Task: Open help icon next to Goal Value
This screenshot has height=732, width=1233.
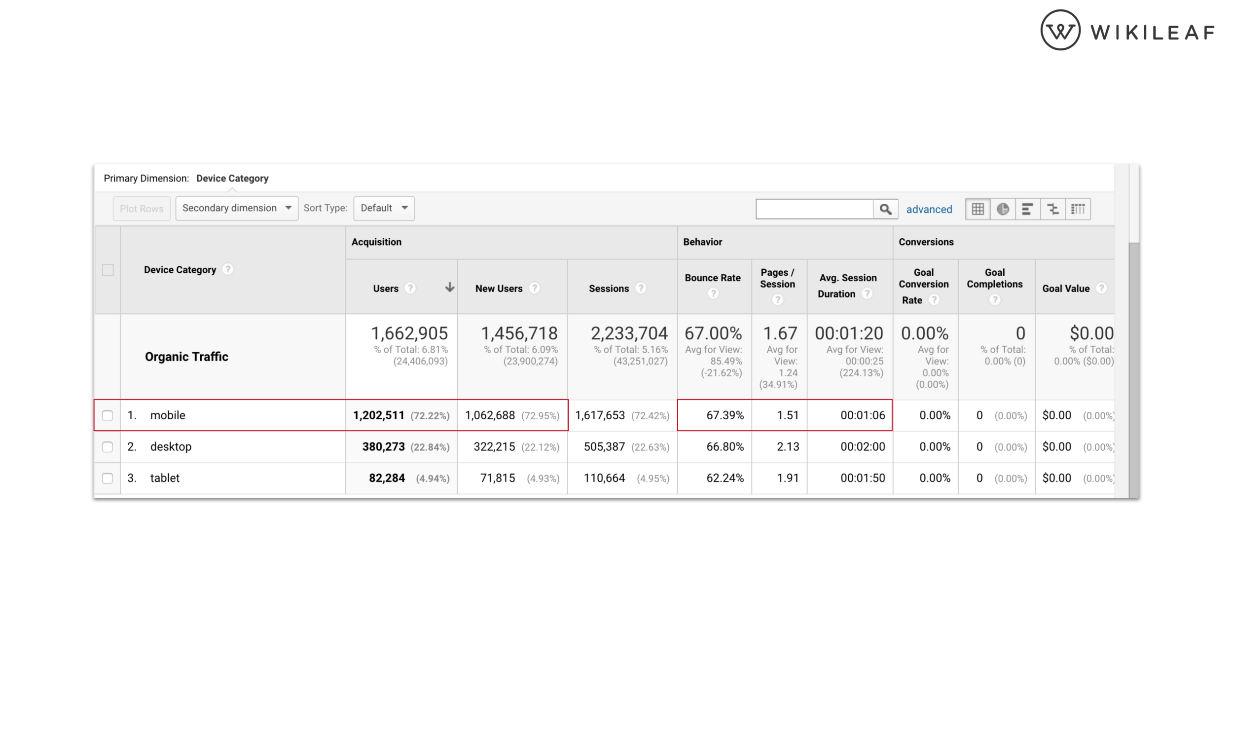Action: pos(1101,288)
